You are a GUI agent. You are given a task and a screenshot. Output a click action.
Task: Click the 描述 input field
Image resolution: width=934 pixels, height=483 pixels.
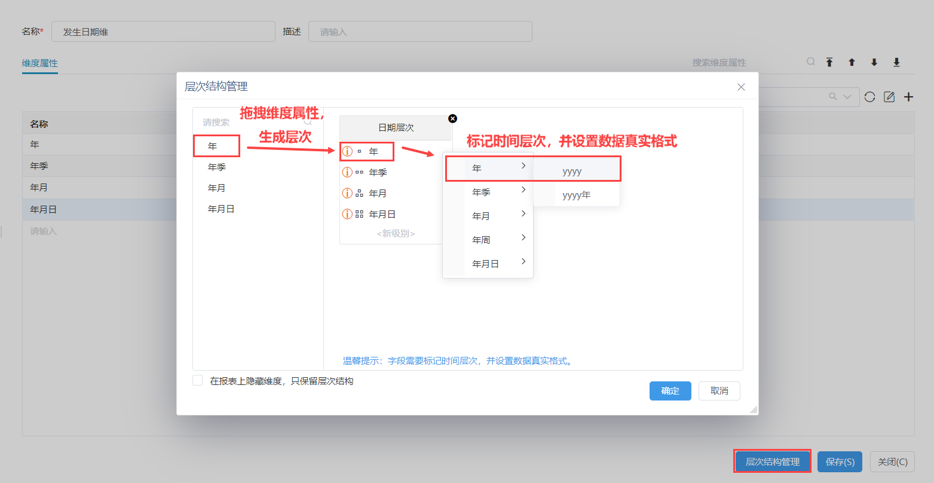coord(420,32)
